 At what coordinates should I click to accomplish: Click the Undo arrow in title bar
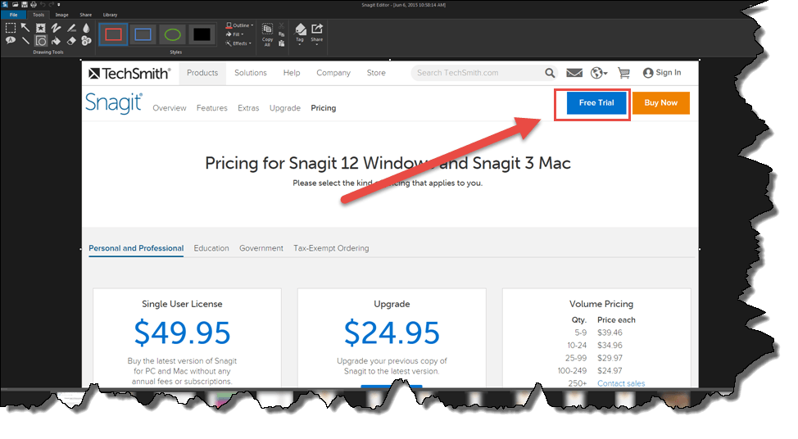coord(43,5)
